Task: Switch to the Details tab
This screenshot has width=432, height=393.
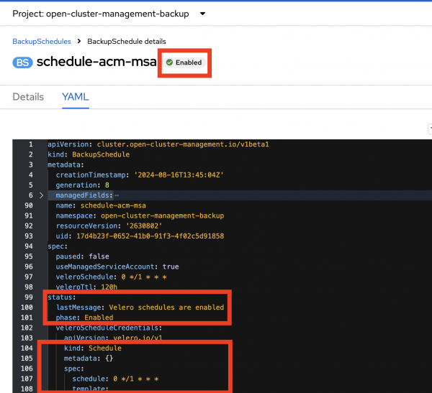Action: point(28,97)
